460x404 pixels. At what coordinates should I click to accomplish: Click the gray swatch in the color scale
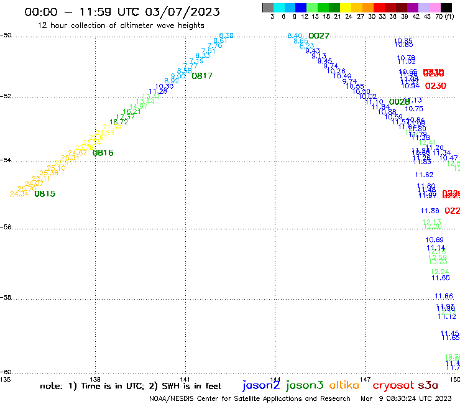[x=268, y=7]
